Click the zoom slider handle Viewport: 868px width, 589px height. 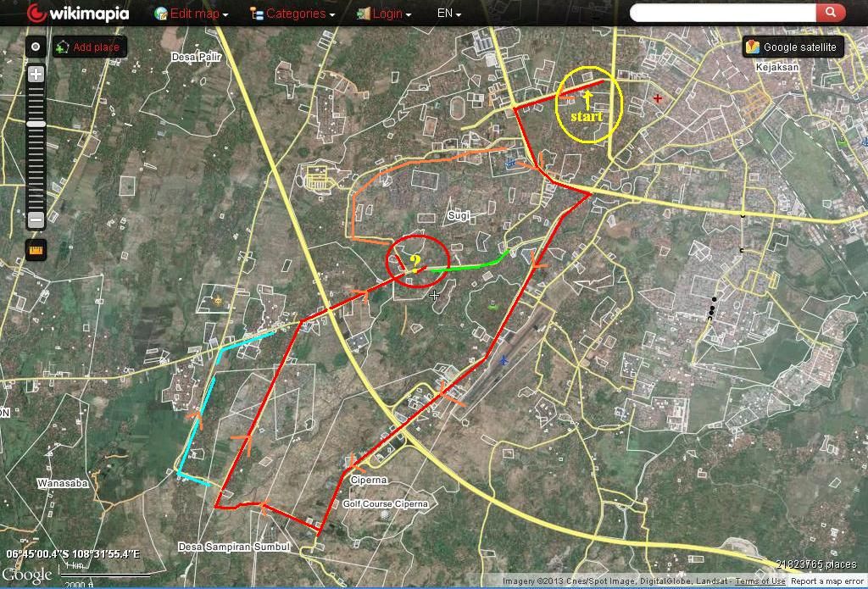[x=36, y=125]
